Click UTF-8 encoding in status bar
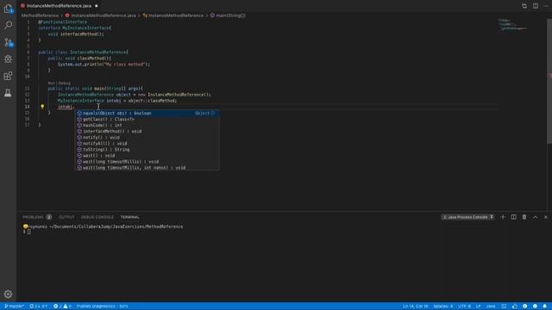 click(x=465, y=307)
